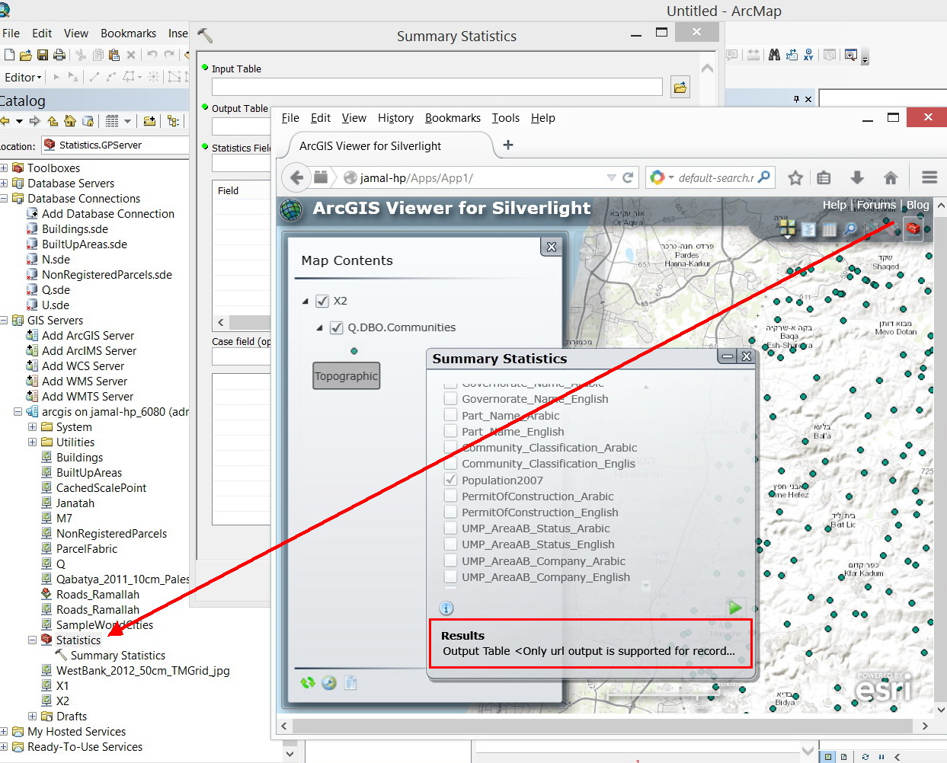The image size is (947, 763).
Task: Open the browser Tools menu
Action: pyautogui.click(x=505, y=118)
